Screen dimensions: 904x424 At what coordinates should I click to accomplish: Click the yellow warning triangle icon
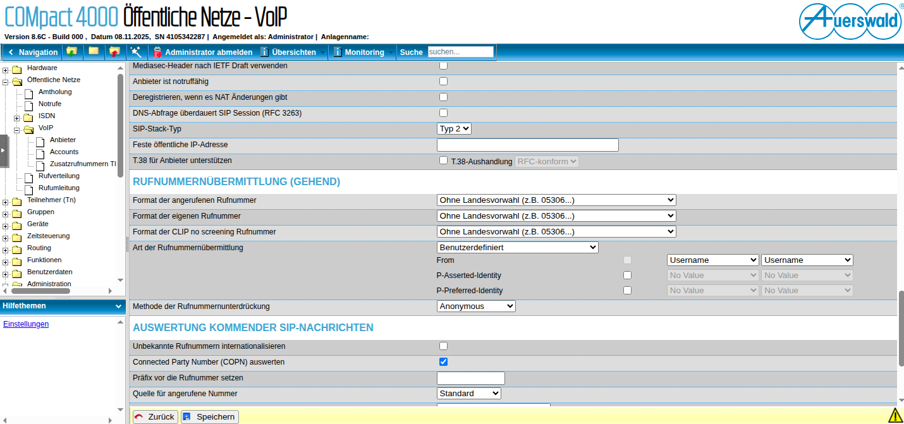895,415
